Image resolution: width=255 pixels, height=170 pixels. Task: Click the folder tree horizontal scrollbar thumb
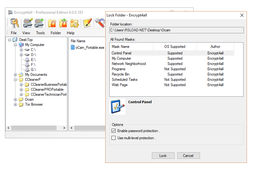(34, 128)
